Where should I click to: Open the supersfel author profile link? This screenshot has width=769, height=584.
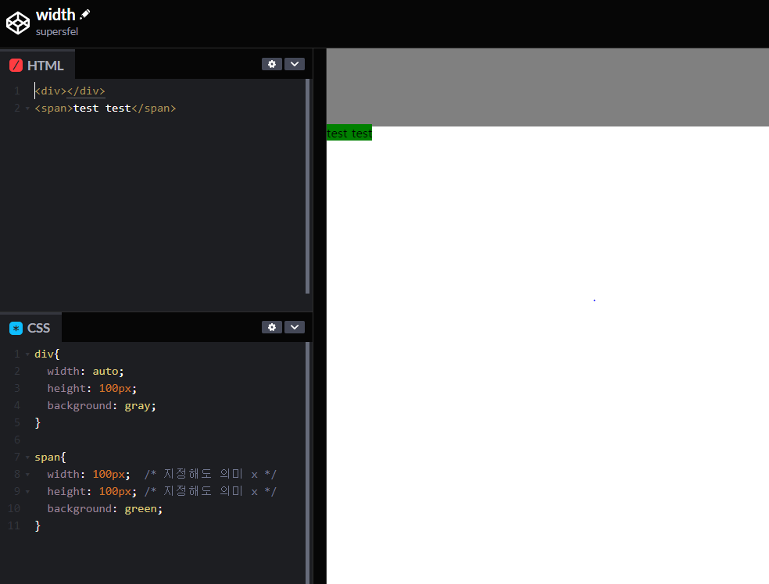(x=57, y=31)
